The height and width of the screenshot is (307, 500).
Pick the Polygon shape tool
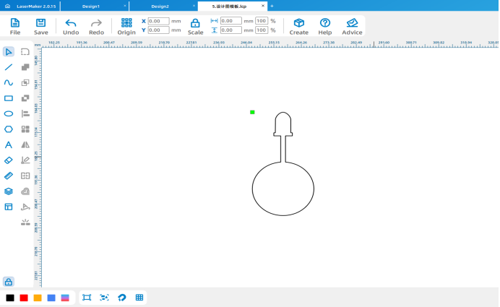(x=9, y=129)
